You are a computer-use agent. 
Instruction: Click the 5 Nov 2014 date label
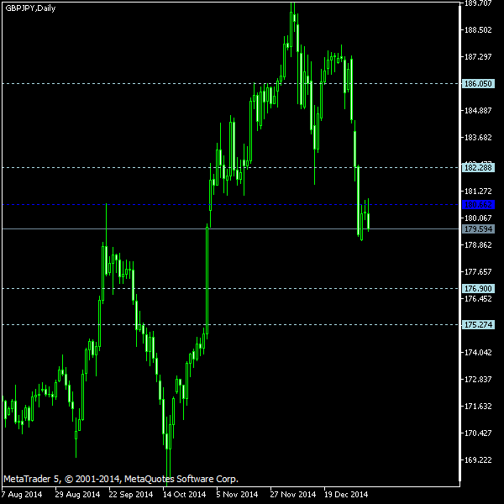tap(237, 495)
